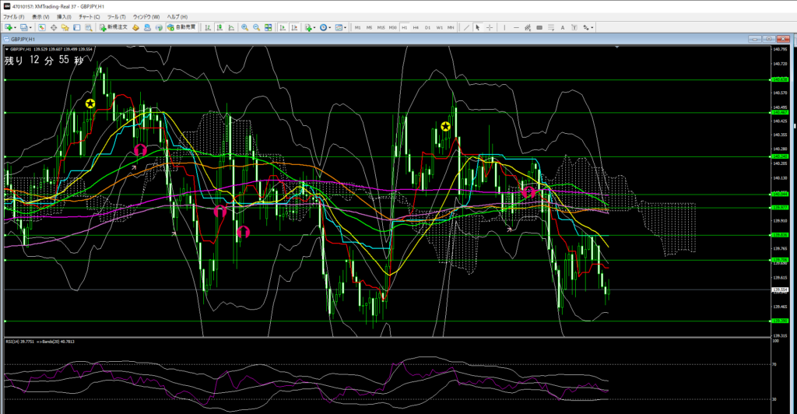
Task: Switch timeframe to M5
Action: pyautogui.click(x=369, y=27)
